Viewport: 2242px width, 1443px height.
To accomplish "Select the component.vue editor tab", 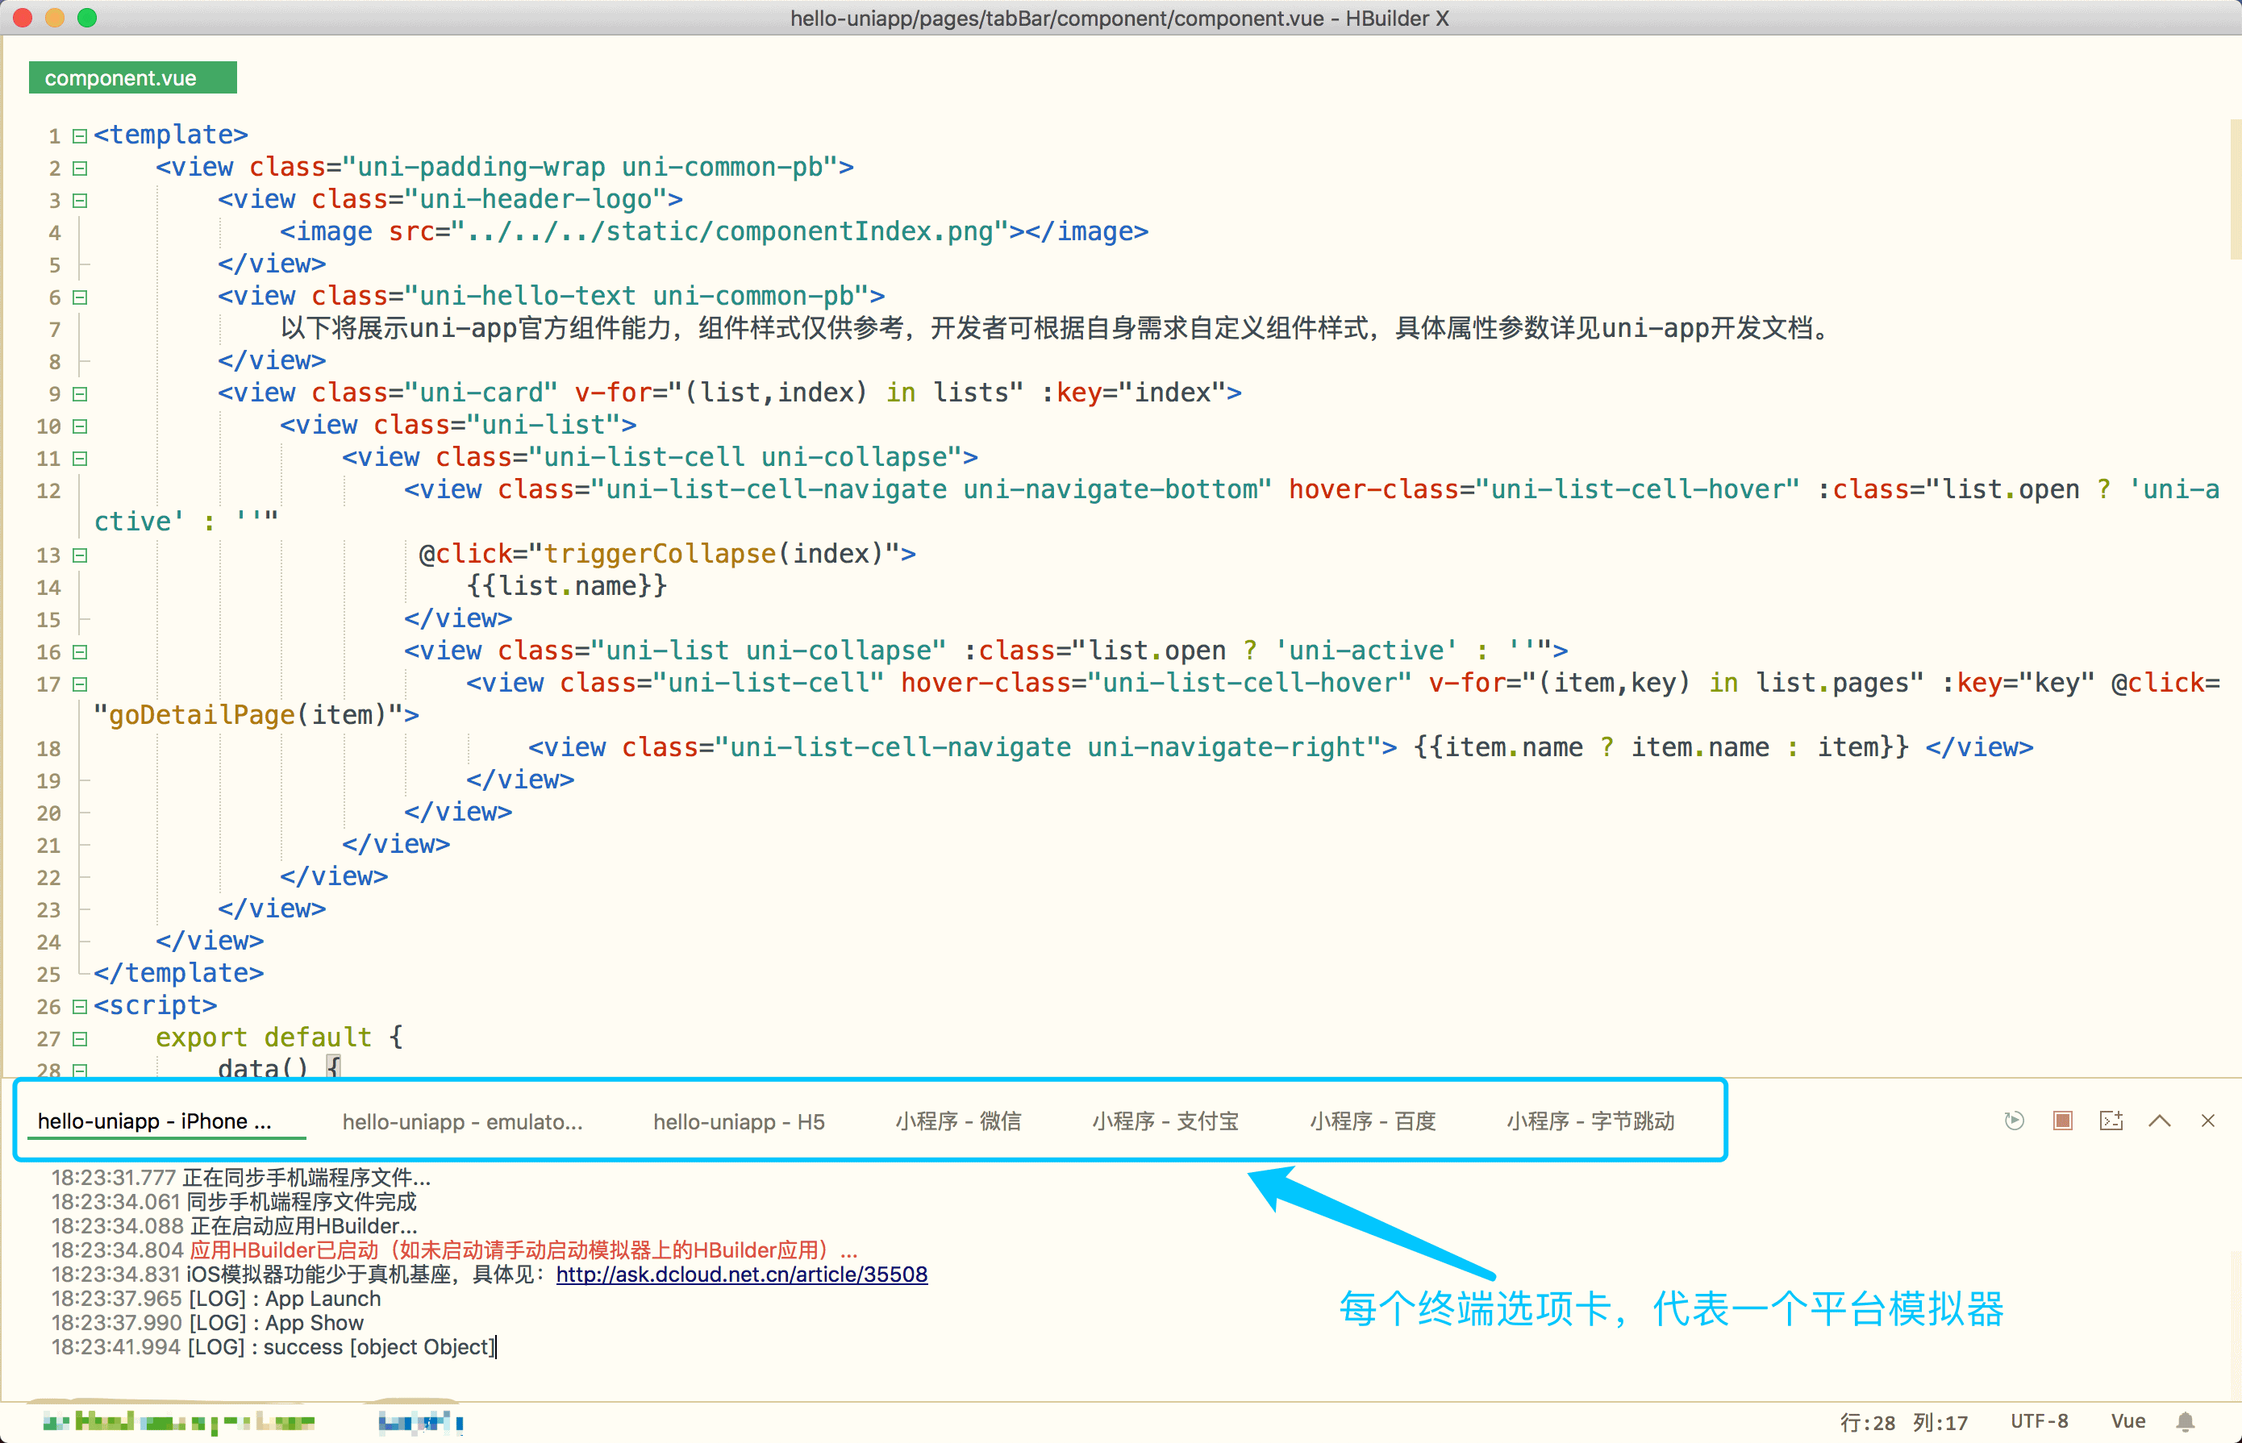I will click(x=132, y=77).
